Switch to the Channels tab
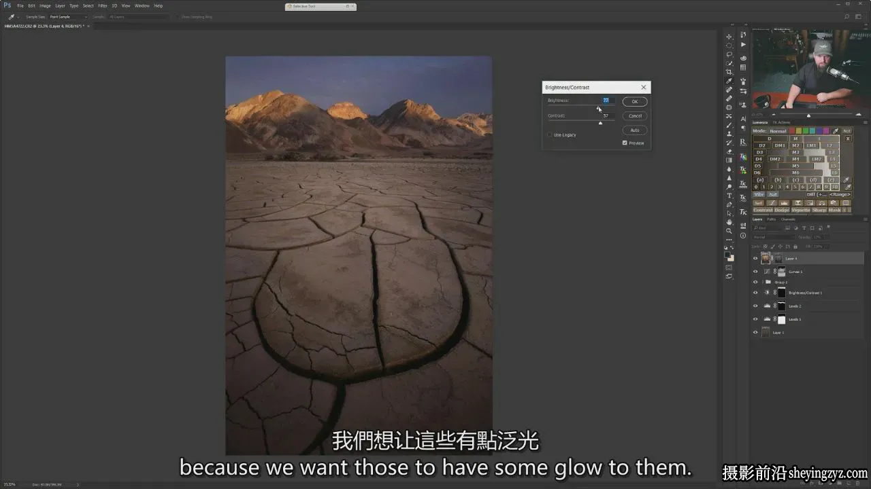Screen dimensions: 871x489 coord(788,219)
